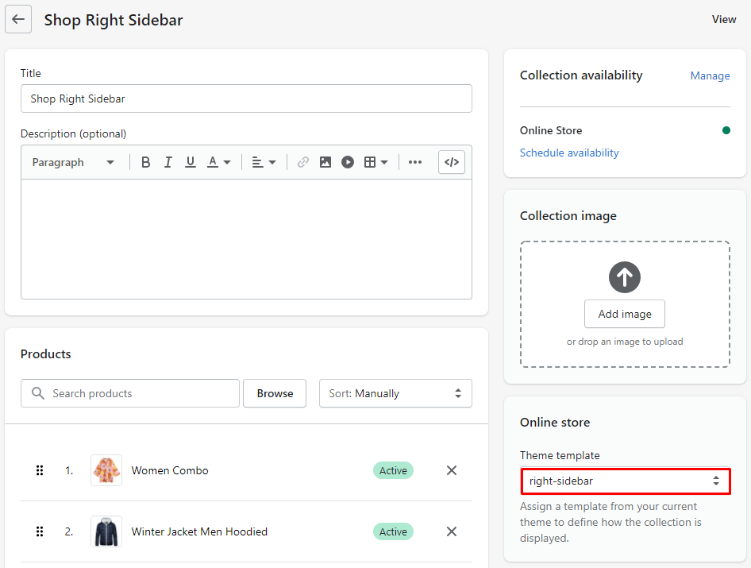Click the Search products field
Screen dimensions: 751x568
(139, 393)
